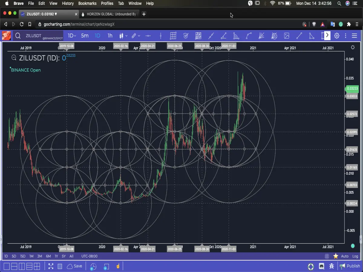Screen dimensions: 363x272
Task: Open the History menu
Action: coord(68,3)
